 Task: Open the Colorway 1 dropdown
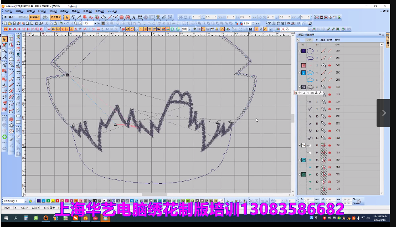point(25,200)
